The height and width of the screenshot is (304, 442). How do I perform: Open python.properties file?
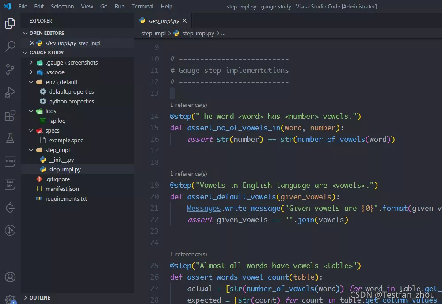(x=71, y=102)
